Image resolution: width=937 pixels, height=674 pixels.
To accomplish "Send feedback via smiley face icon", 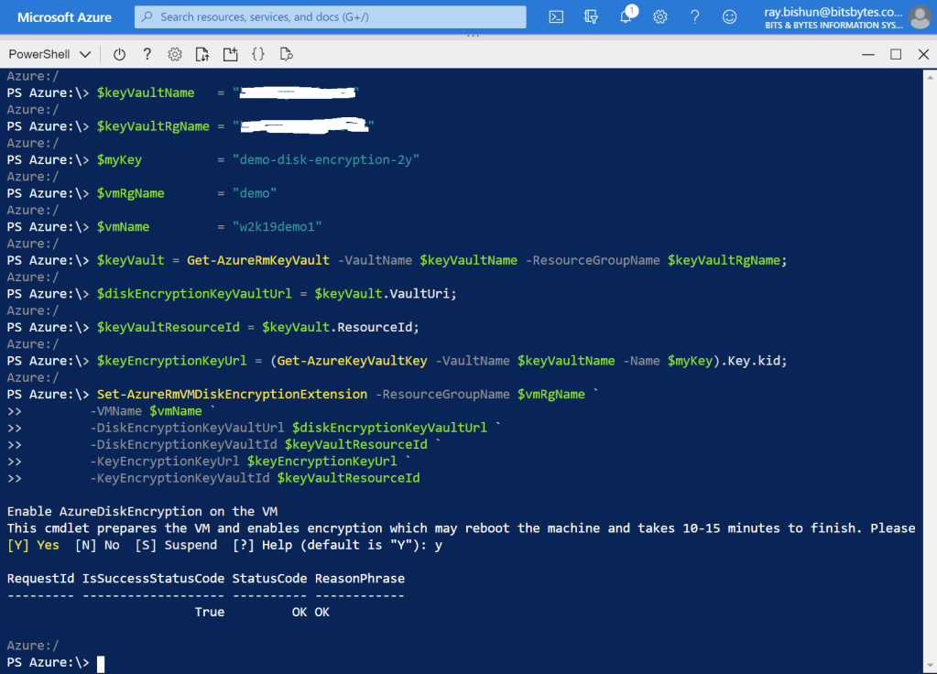I will (x=729, y=16).
